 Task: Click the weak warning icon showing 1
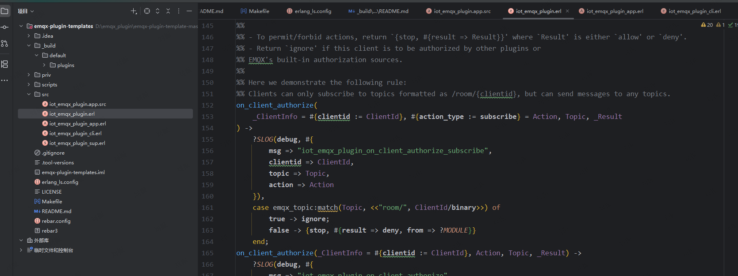click(x=721, y=25)
